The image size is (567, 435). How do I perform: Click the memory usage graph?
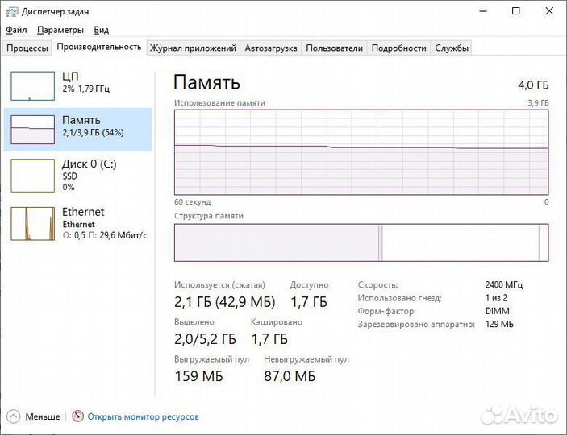[x=361, y=152]
